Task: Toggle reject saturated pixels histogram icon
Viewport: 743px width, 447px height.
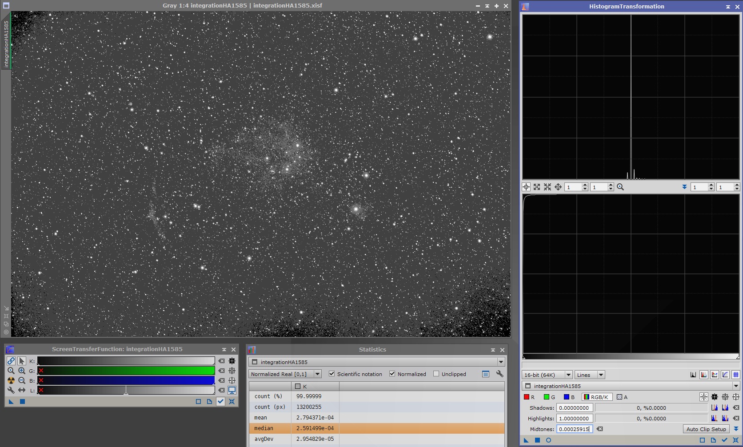Action: (693, 375)
